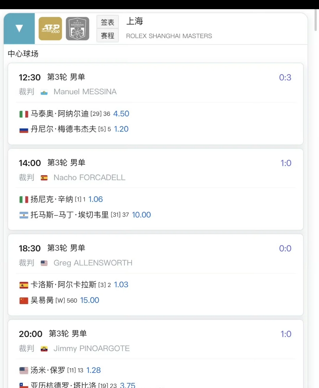Click the Chinese flag beside 吴易昺
319x388 pixels.
(x=24, y=301)
